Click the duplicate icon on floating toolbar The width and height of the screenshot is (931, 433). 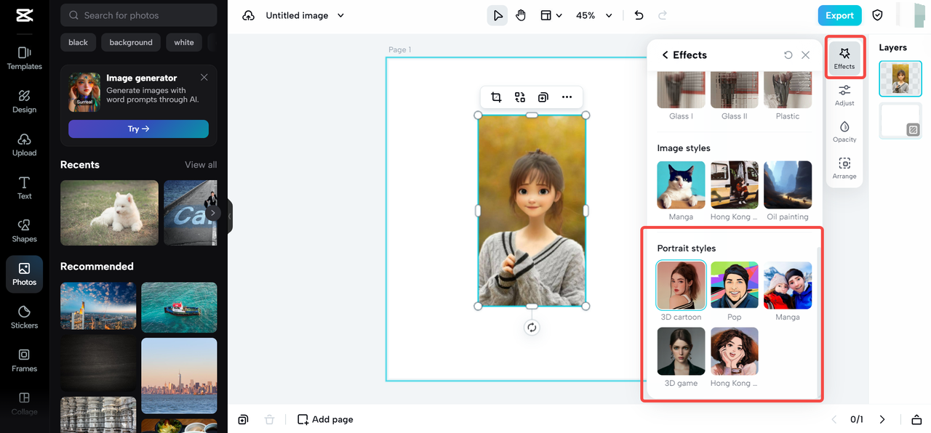543,97
